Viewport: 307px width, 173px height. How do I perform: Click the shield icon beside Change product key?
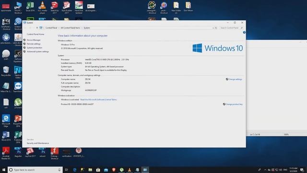point(224,104)
